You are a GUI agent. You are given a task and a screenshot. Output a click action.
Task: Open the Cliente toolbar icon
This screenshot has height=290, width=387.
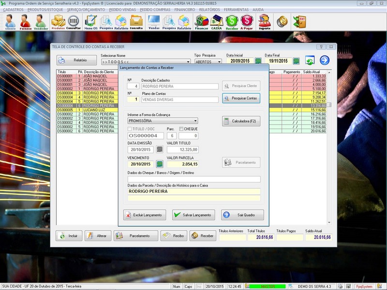click(10, 22)
